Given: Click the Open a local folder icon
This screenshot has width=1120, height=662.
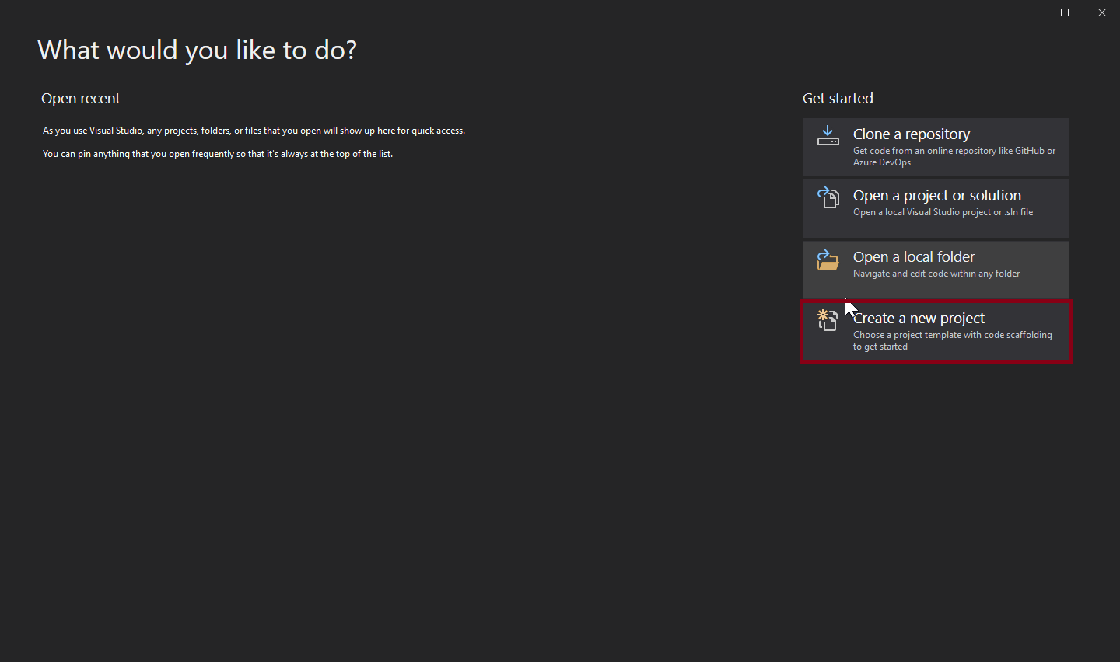Looking at the screenshot, I should (828, 259).
